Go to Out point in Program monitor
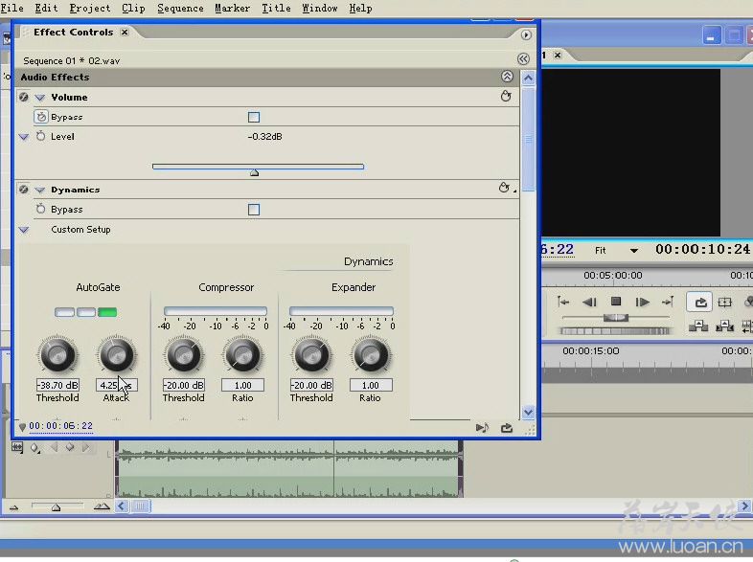Image resolution: width=753 pixels, height=562 pixels. click(x=668, y=302)
